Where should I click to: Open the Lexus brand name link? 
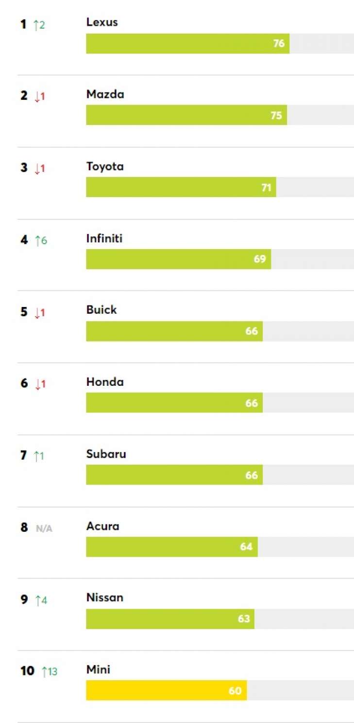[102, 22]
